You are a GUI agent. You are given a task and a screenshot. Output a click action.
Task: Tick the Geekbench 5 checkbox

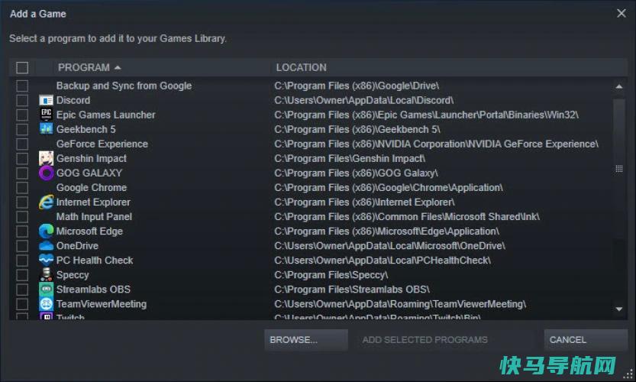point(22,130)
